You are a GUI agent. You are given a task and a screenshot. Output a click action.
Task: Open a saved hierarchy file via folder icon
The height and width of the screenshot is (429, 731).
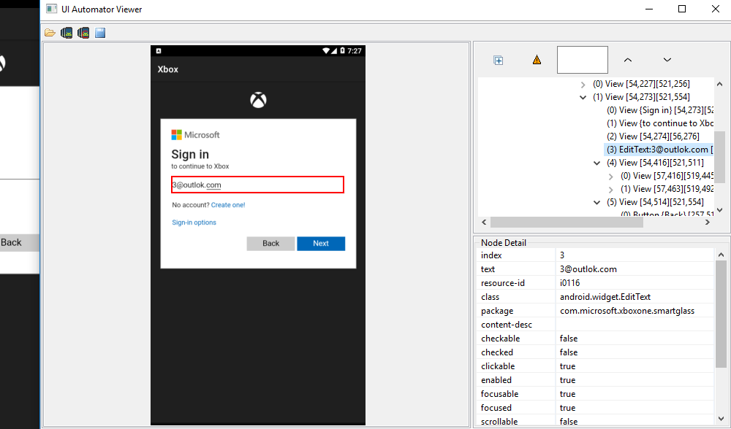(50, 33)
